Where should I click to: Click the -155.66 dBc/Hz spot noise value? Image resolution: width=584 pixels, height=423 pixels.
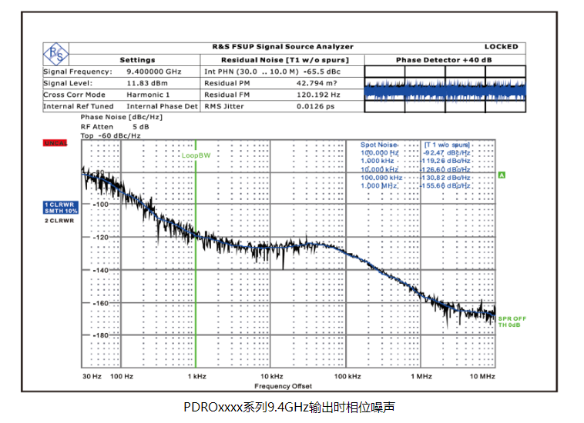click(x=446, y=186)
